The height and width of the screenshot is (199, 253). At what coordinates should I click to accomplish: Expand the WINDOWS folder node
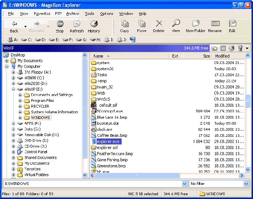[x=20, y=118]
